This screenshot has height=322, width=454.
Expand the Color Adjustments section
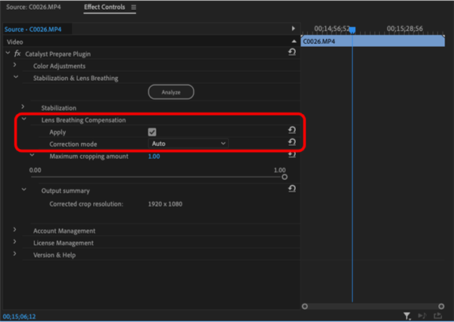point(15,66)
